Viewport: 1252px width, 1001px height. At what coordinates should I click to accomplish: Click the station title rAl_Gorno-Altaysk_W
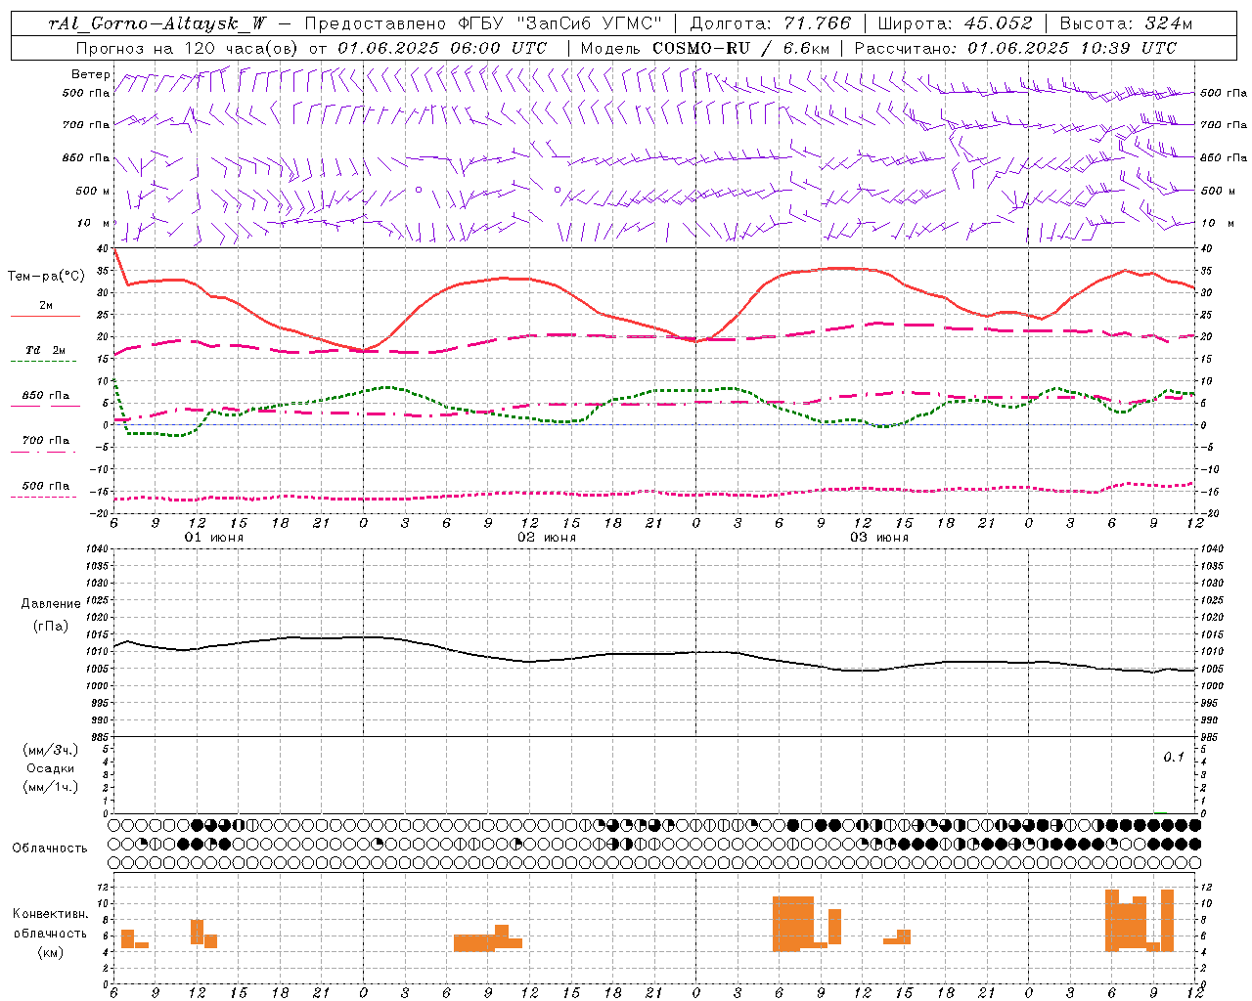pos(157,23)
